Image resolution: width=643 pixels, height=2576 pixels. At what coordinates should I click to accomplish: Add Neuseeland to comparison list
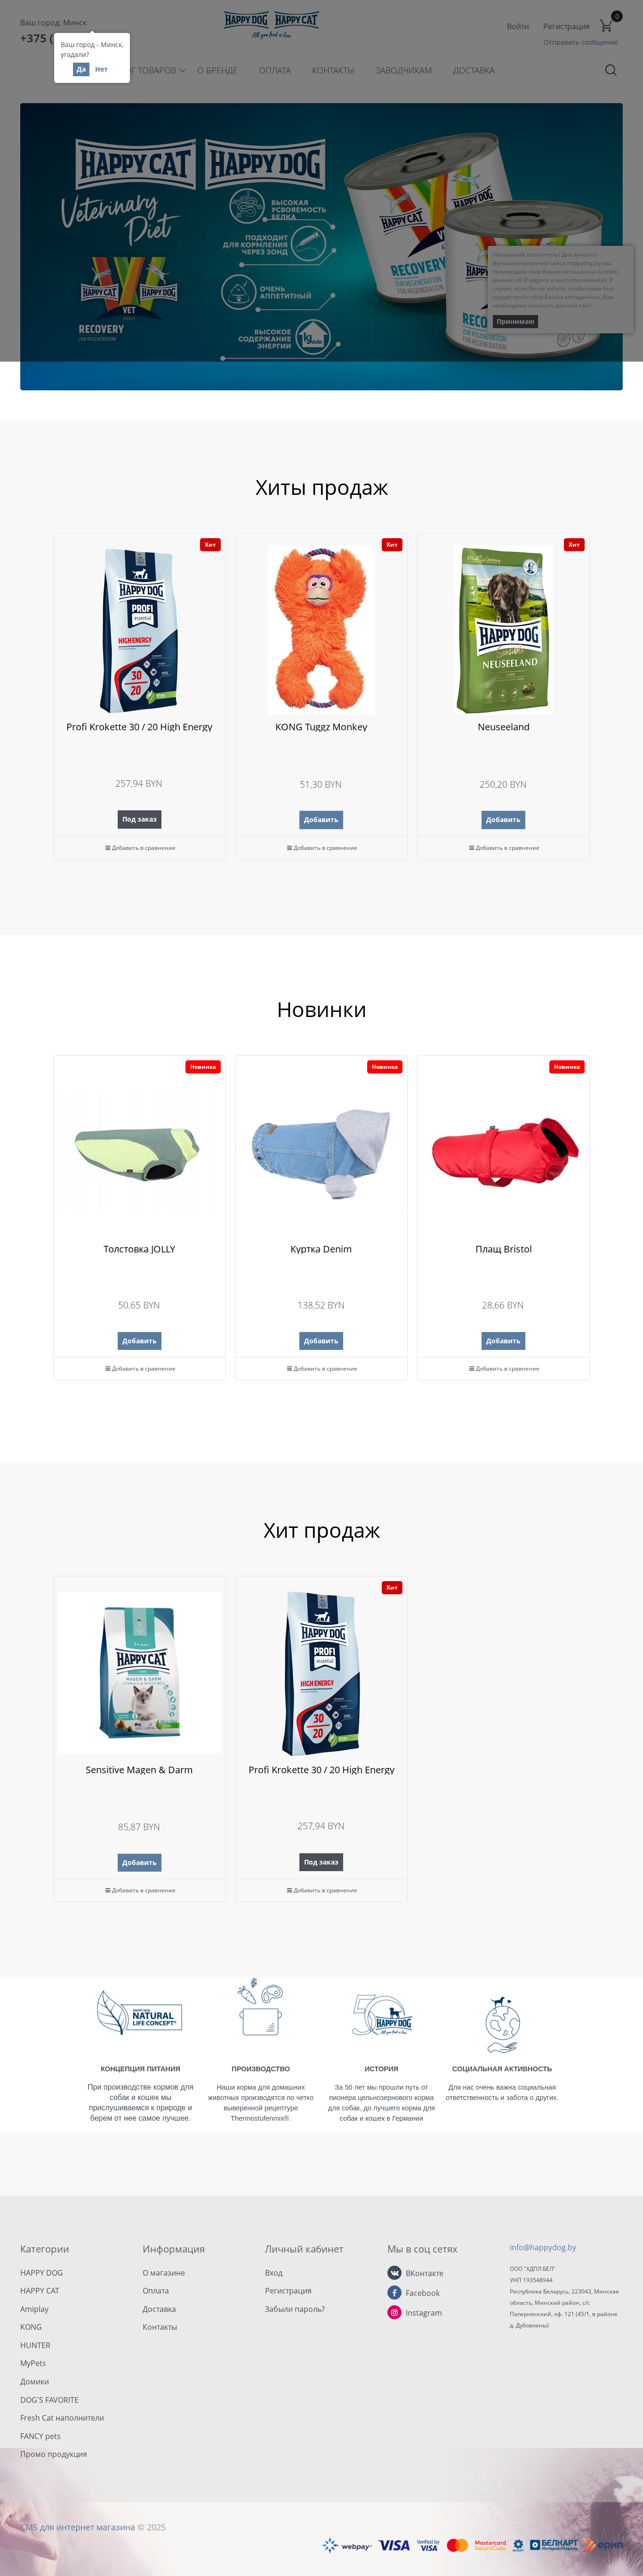pyautogui.click(x=503, y=848)
